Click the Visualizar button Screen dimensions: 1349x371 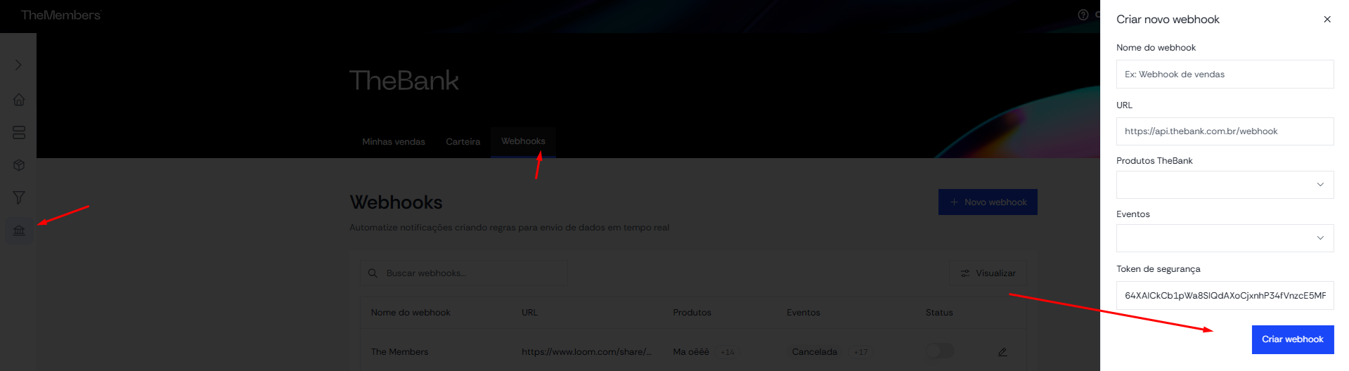988,273
